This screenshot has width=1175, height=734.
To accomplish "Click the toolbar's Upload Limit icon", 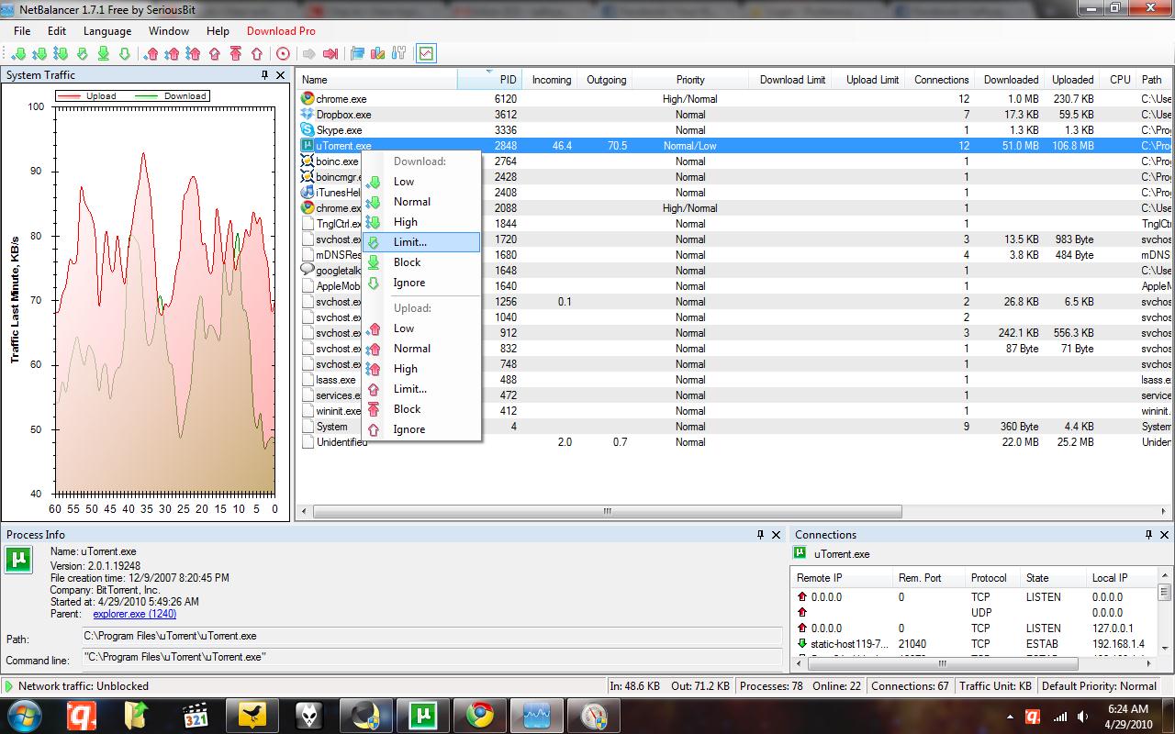I will click(215, 54).
